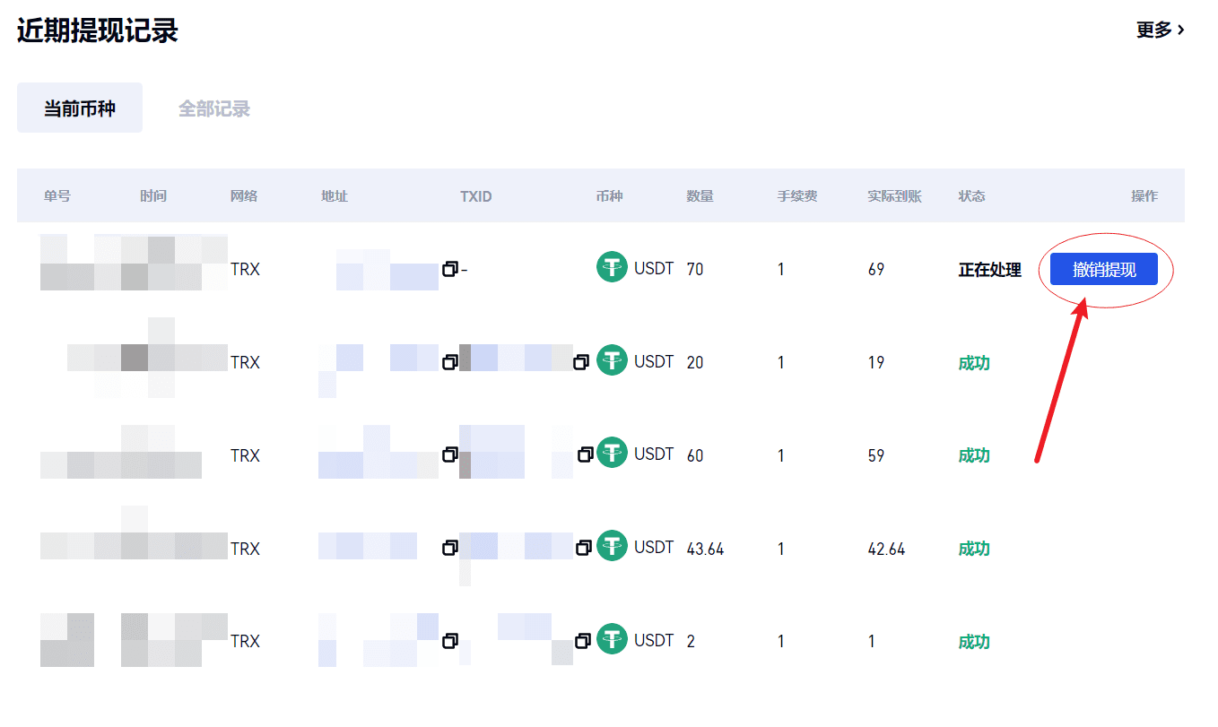Click the 币种 column header

click(609, 195)
